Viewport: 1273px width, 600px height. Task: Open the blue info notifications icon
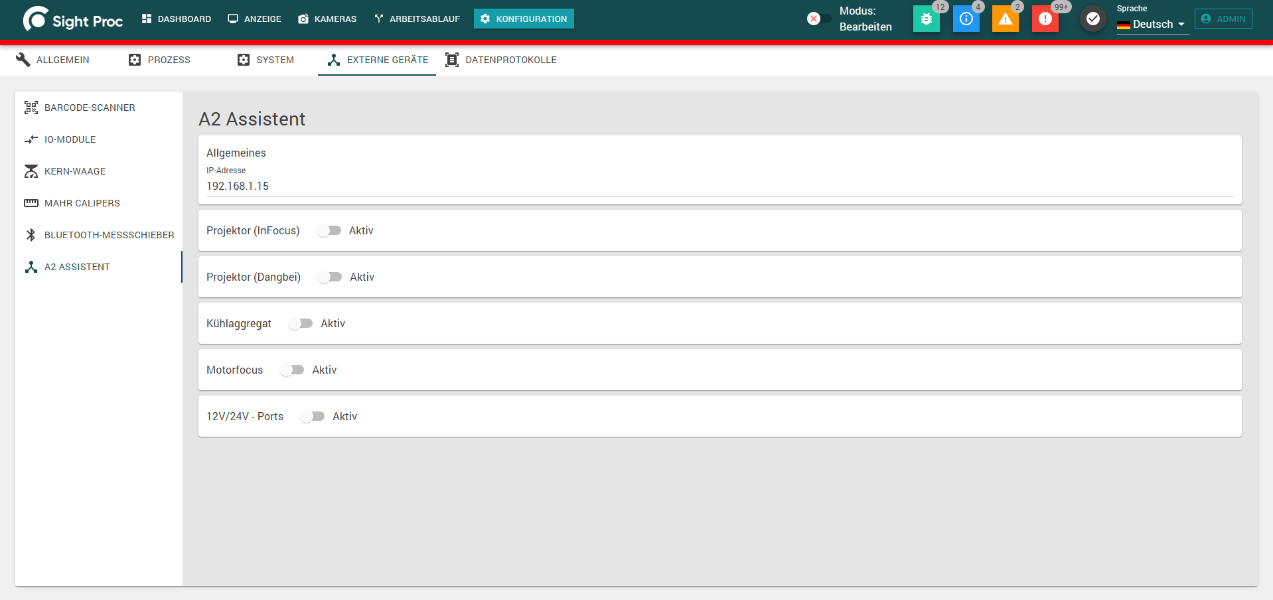point(966,19)
